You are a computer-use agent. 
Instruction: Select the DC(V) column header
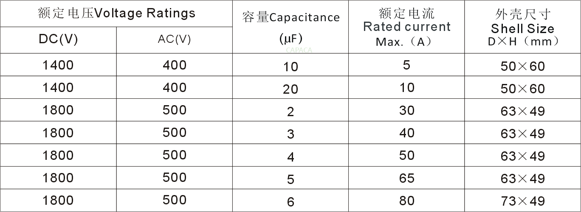[x=58, y=39]
